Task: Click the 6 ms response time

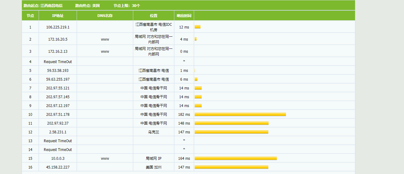Action: [x=184, y=79]
